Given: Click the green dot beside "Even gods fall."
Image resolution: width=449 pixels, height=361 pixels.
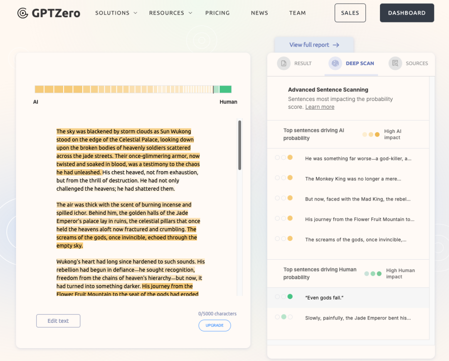Looking at the screenshot, I should pyautogui.click(x=290, y=297).
